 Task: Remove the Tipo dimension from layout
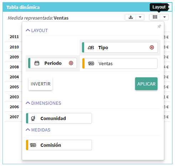pyautogui.click(x=152, y=47)
